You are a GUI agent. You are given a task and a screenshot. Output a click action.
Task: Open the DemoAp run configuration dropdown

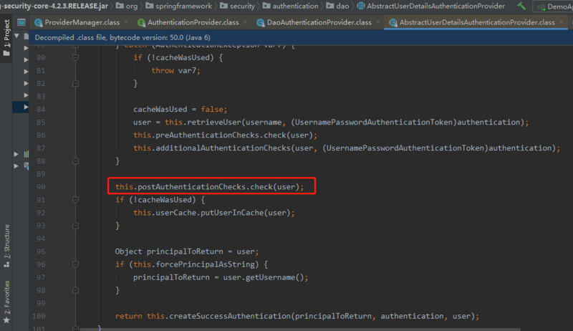553,6
